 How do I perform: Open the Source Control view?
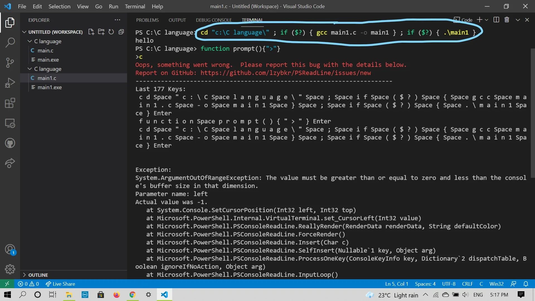click(10, 63)
